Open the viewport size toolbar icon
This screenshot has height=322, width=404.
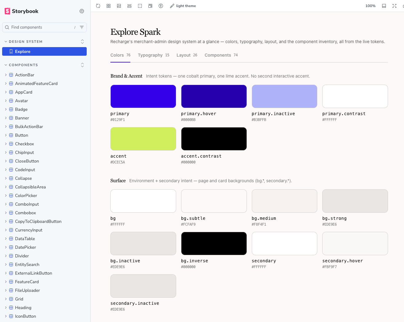pos(150,6)
